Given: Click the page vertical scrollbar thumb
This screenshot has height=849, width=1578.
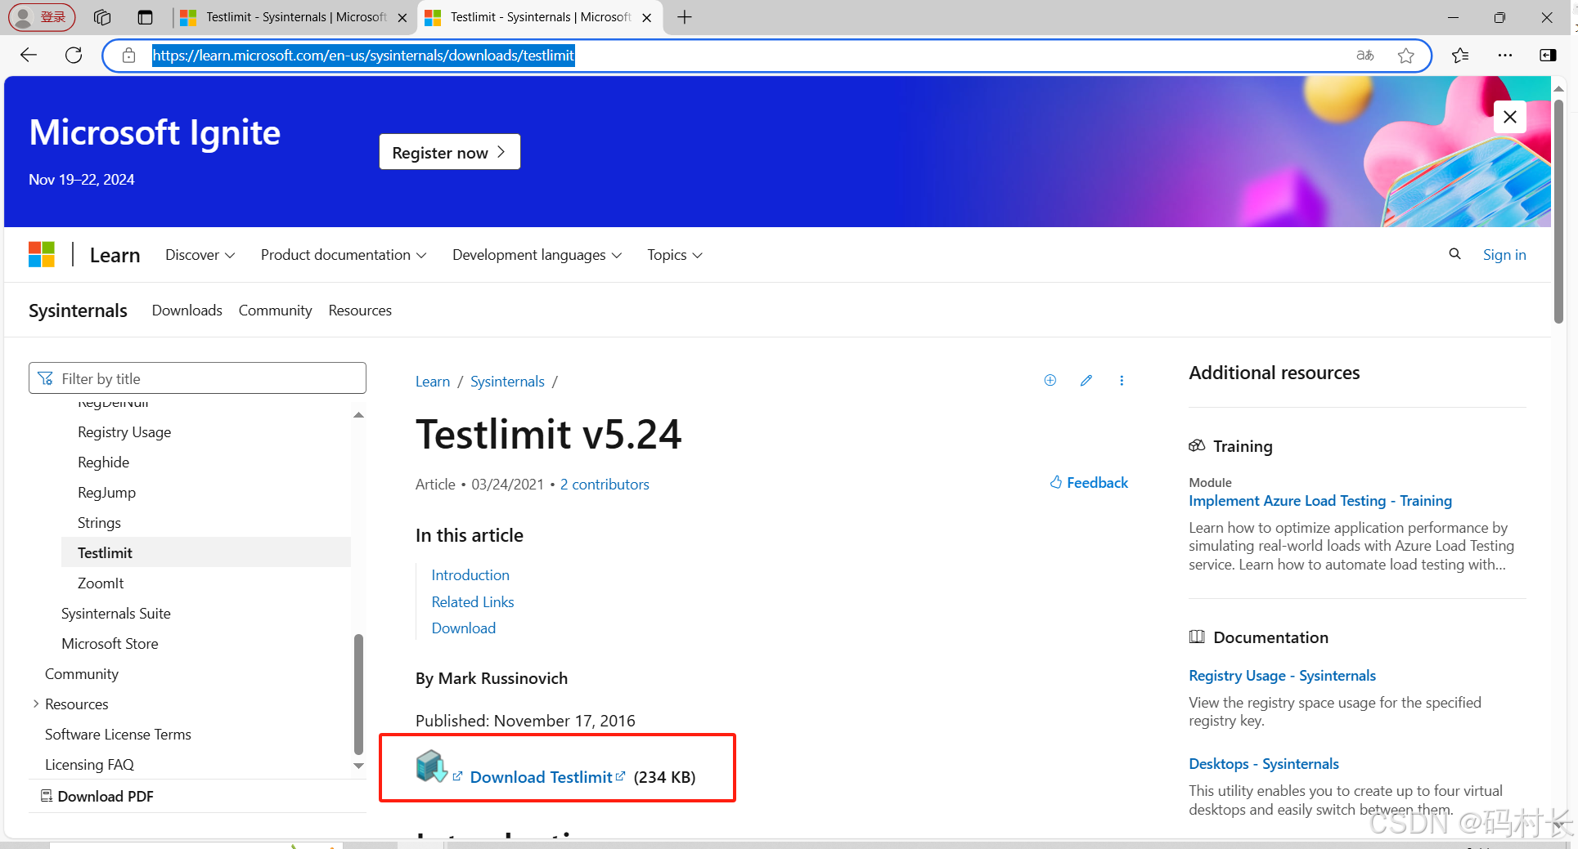Looking at the screenshot, I should coord(1558,211).
